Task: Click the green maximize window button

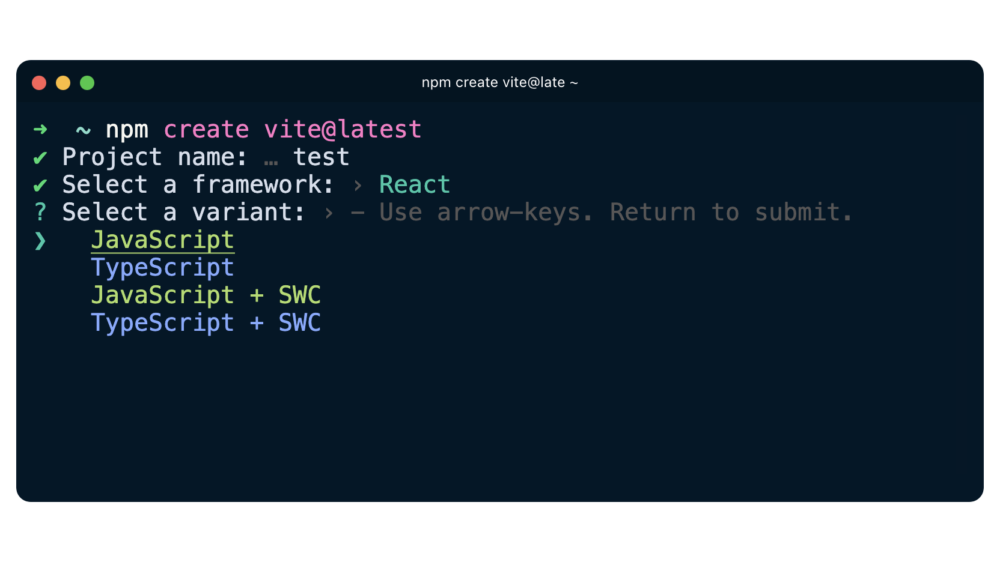Action: [87, 83]
